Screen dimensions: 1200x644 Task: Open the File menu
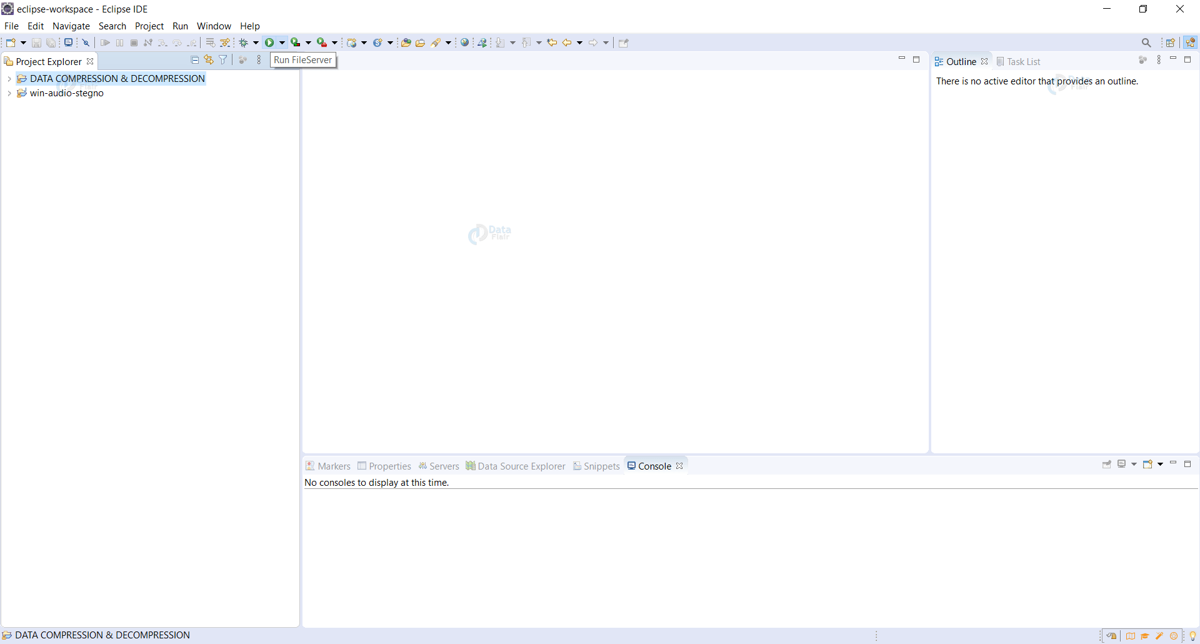[x=11, y=26]
